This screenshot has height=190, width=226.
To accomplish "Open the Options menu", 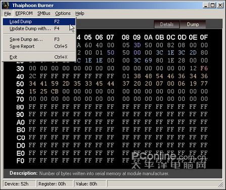I will coord(63,14).
